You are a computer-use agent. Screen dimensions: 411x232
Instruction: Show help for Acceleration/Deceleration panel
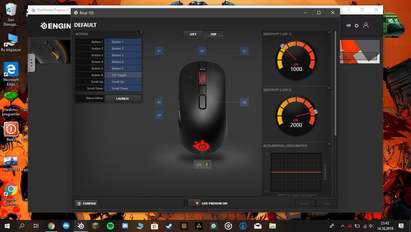(329, 144)
